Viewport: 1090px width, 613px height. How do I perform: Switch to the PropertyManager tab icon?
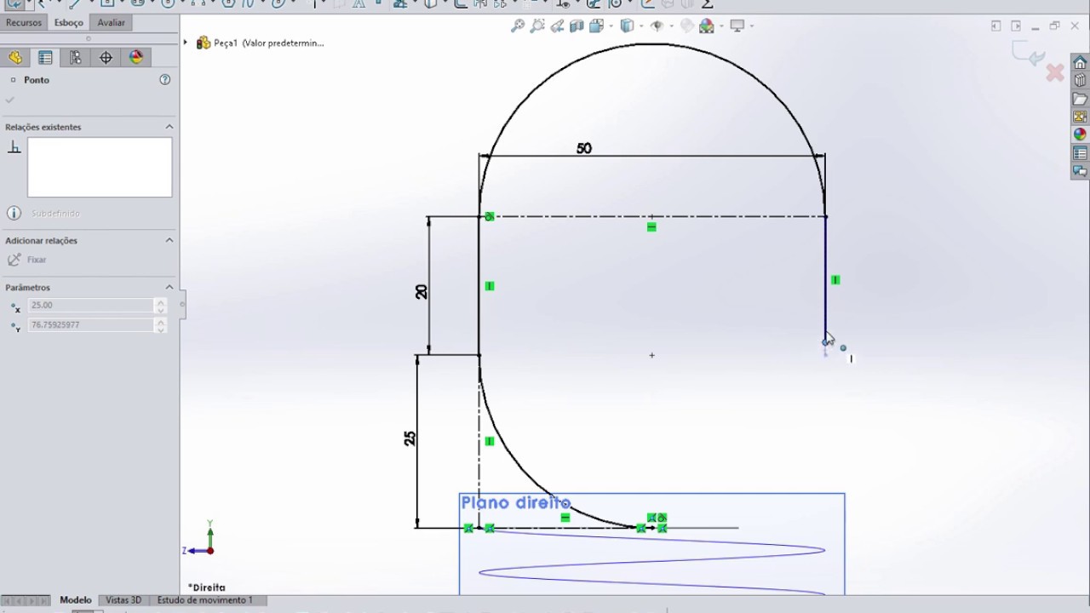point(45,57)
